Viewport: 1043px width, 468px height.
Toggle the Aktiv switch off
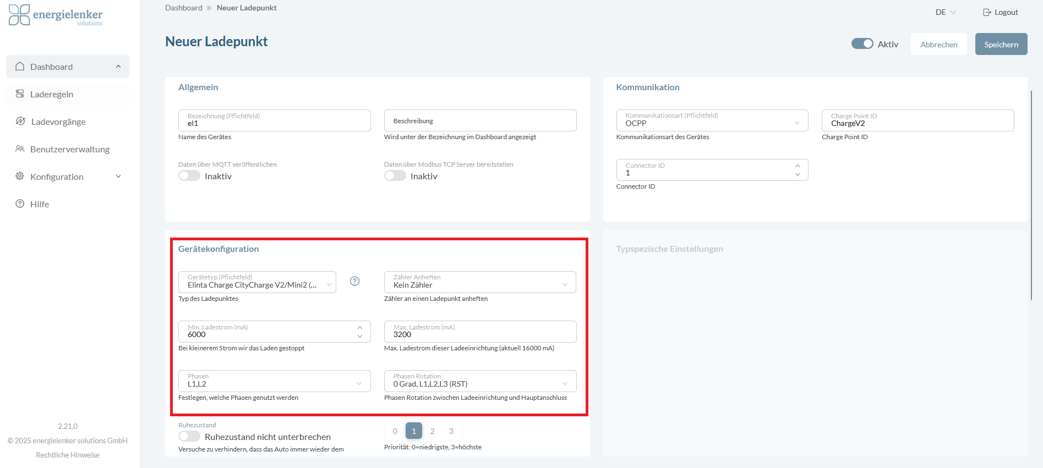point(862,44)
